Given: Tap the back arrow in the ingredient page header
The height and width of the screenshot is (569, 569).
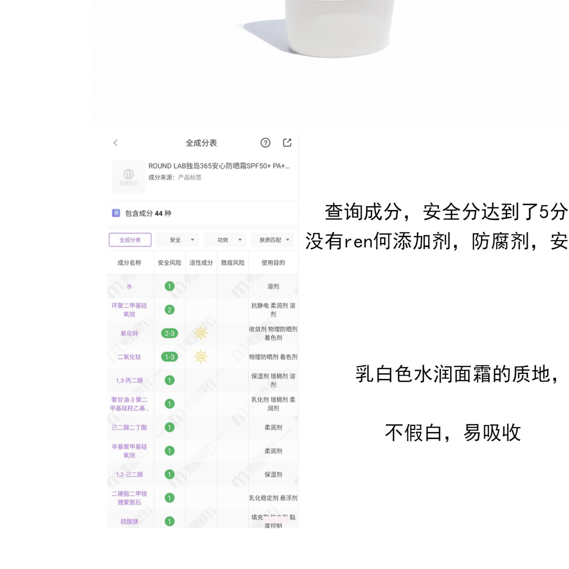Looking at the screenshot, I should click(x=116, y=143).
